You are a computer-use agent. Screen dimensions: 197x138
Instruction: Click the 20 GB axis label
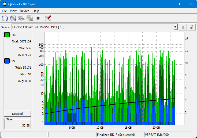(156, 128)
